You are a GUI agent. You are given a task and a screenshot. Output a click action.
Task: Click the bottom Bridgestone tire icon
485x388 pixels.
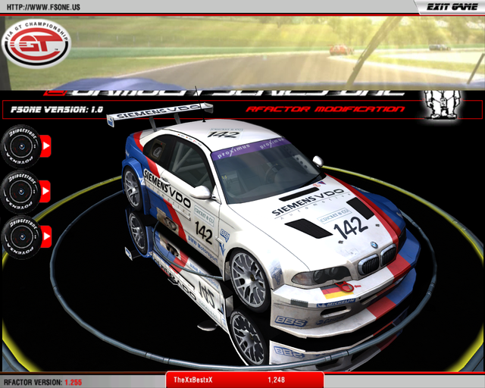click(20, 236)
